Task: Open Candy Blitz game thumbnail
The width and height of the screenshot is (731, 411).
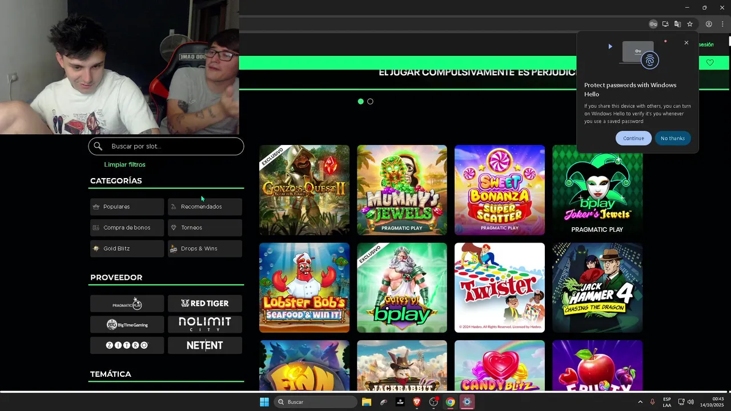Action: click(x=500, y=365)
